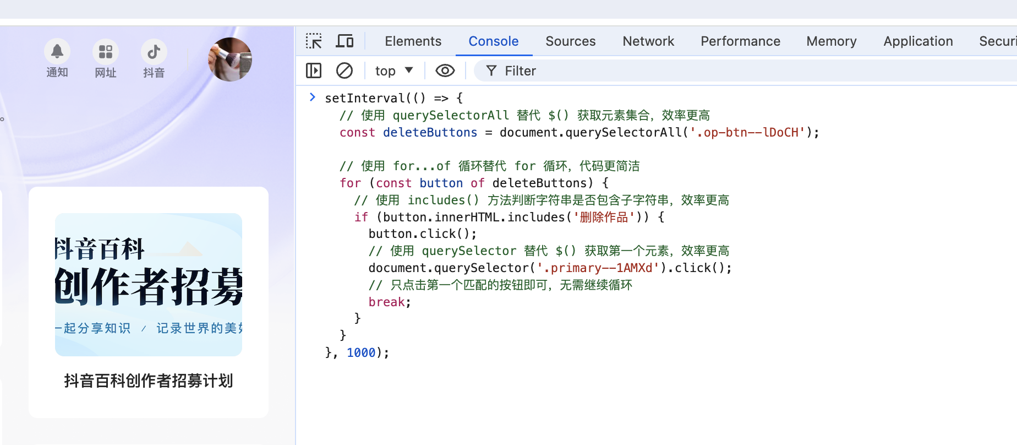The height and width of the screenshot is (445, 1017).
Task: Open the top context dropdown
Action: (393, 70)
